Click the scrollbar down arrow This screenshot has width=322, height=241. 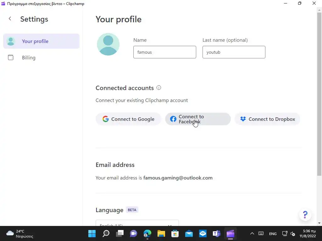click(319, 223)
